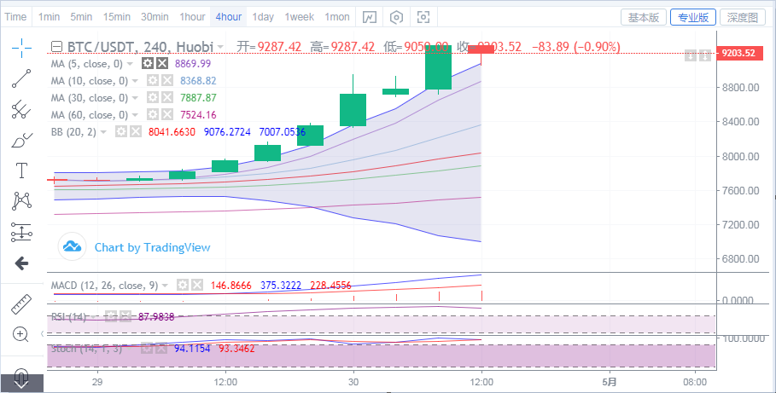Open settings gear for MA (5, close, 0)
Screen dimensions: 776x393
click(147, 63)
